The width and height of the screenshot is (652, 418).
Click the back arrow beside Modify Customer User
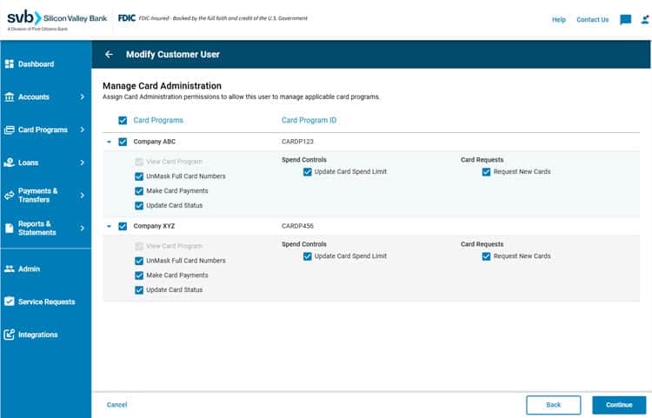click(x=109, y=55)
